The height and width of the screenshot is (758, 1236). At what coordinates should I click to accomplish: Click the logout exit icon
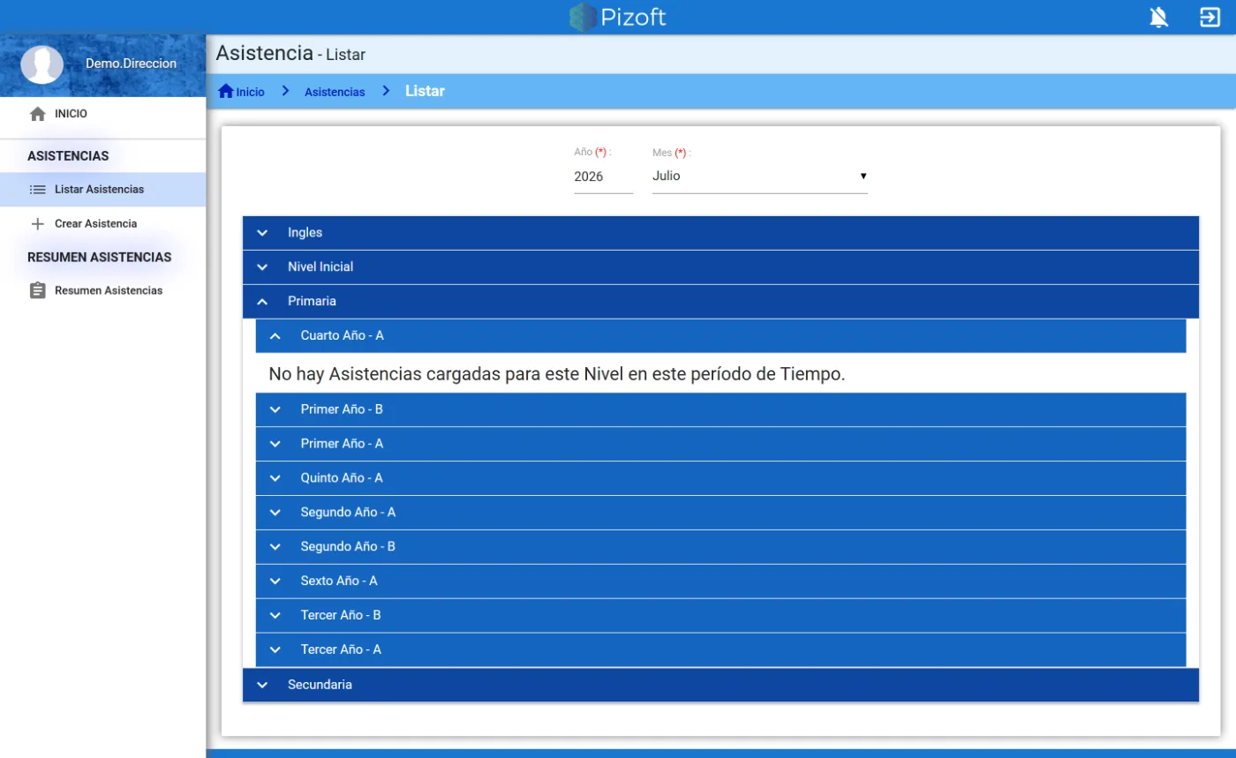(x=1210, y=17)
